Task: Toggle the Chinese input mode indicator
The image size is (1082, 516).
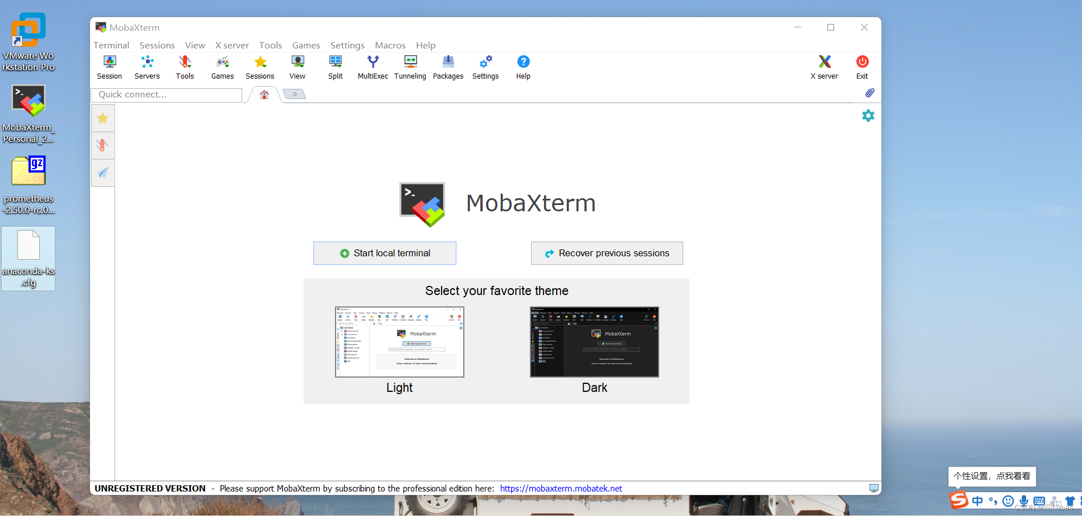Action: [978, 501]
